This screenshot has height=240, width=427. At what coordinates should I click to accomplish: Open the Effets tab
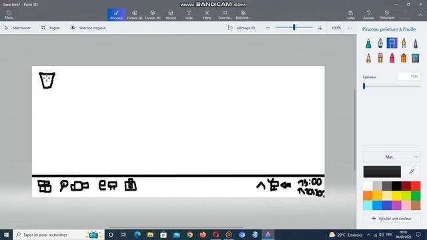point(207,15)
